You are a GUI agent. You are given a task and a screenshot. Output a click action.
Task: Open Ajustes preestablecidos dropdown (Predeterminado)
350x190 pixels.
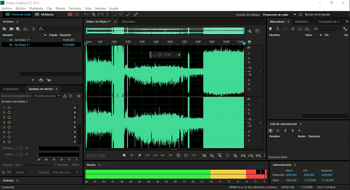[x=47, y=96]
